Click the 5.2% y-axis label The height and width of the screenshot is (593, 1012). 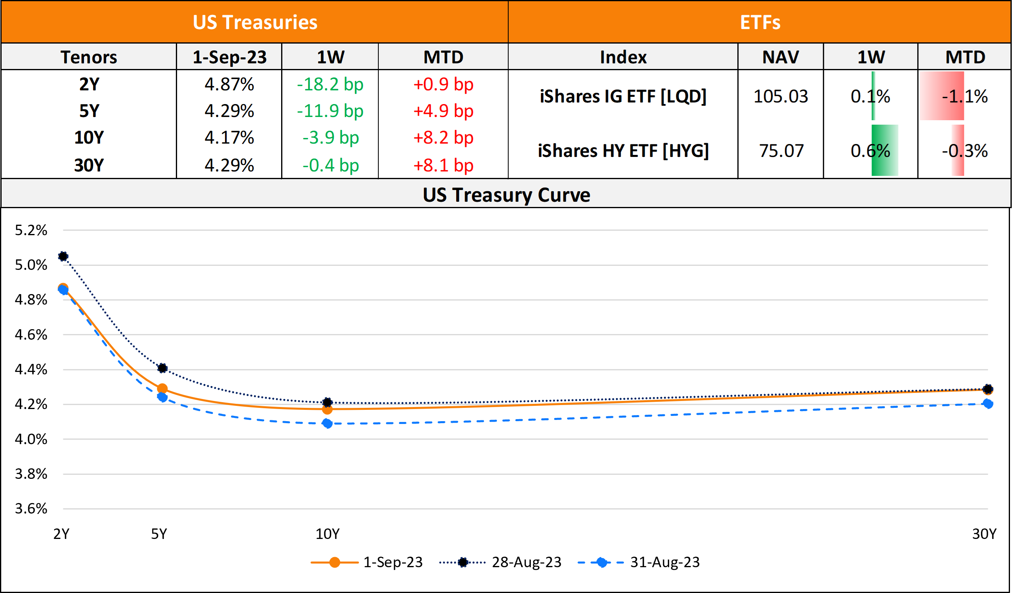coord(31,230)
